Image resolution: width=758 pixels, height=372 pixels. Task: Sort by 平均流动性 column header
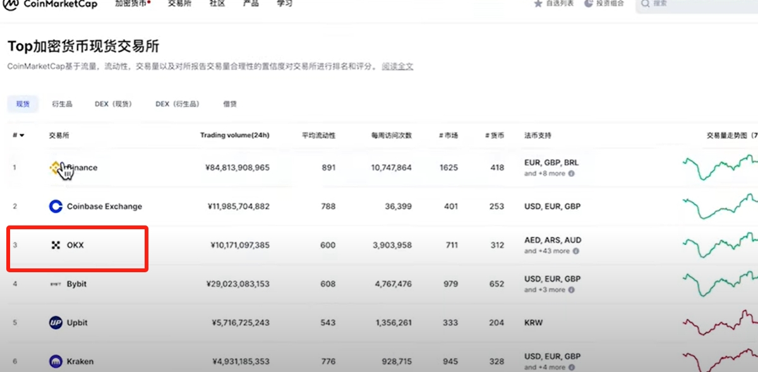(x=318, y=135)
